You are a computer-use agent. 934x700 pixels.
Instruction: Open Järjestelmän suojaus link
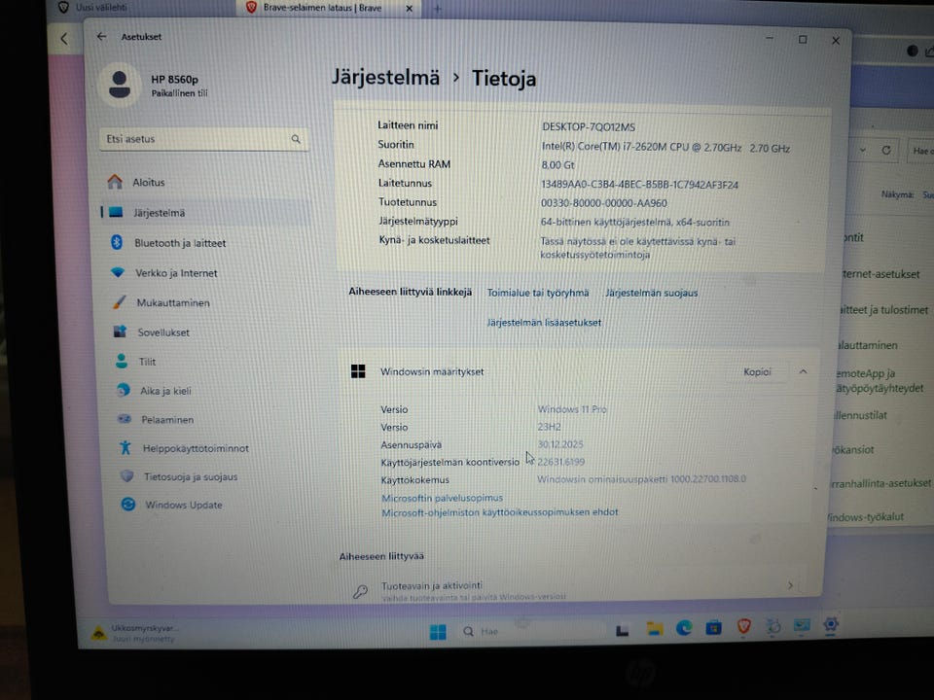[651, 293]
